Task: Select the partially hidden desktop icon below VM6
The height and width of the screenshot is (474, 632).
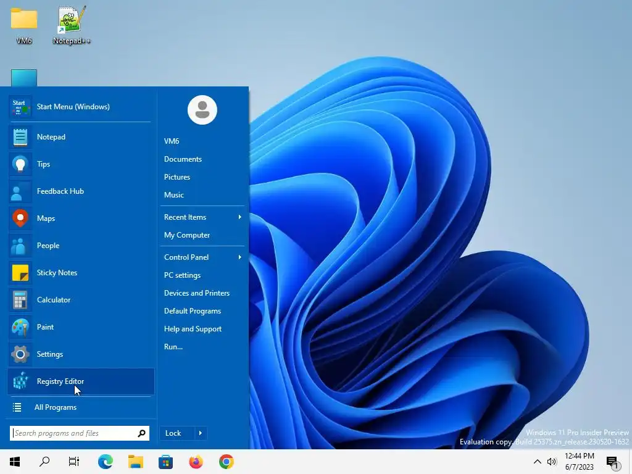Action: (24, 78)
